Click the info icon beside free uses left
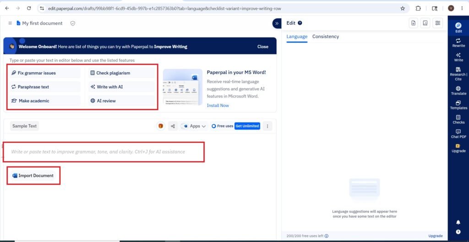This screenshot has height=242, width=469. pos(326,236)
